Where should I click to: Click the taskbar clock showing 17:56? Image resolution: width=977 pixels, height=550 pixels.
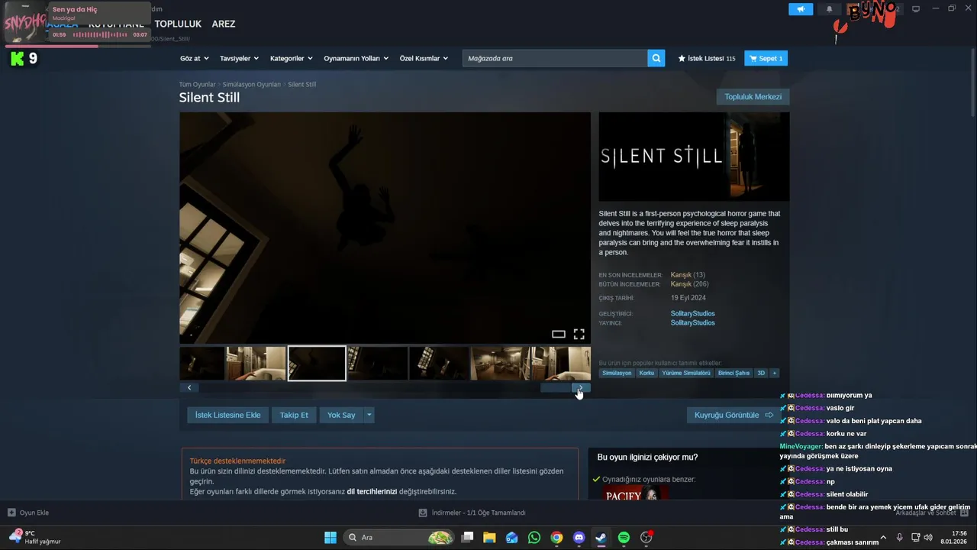click(953, 537)
